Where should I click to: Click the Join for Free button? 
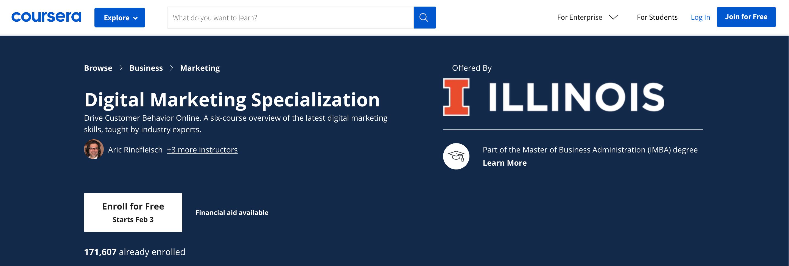746,17
